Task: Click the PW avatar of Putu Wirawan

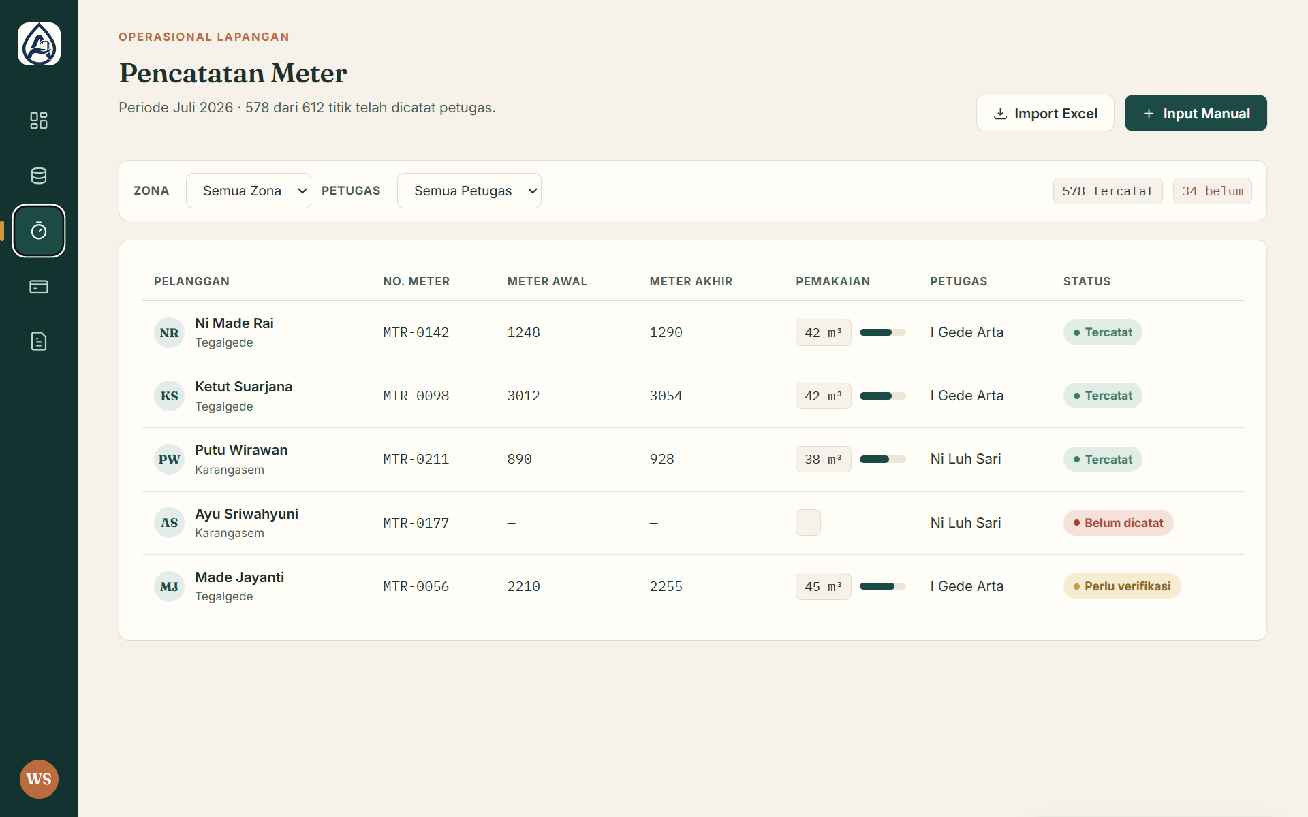Action: [x=169, y=459]
